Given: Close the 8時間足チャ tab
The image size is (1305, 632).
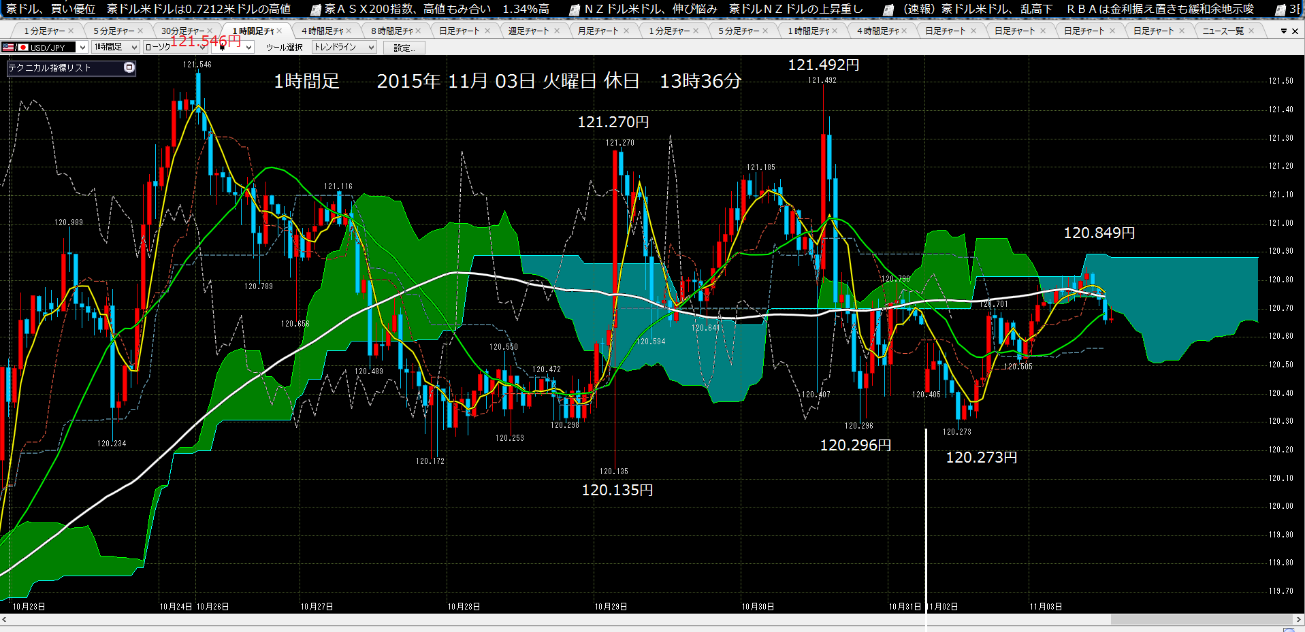Looking at the screenshot, I should coord(418,31).
